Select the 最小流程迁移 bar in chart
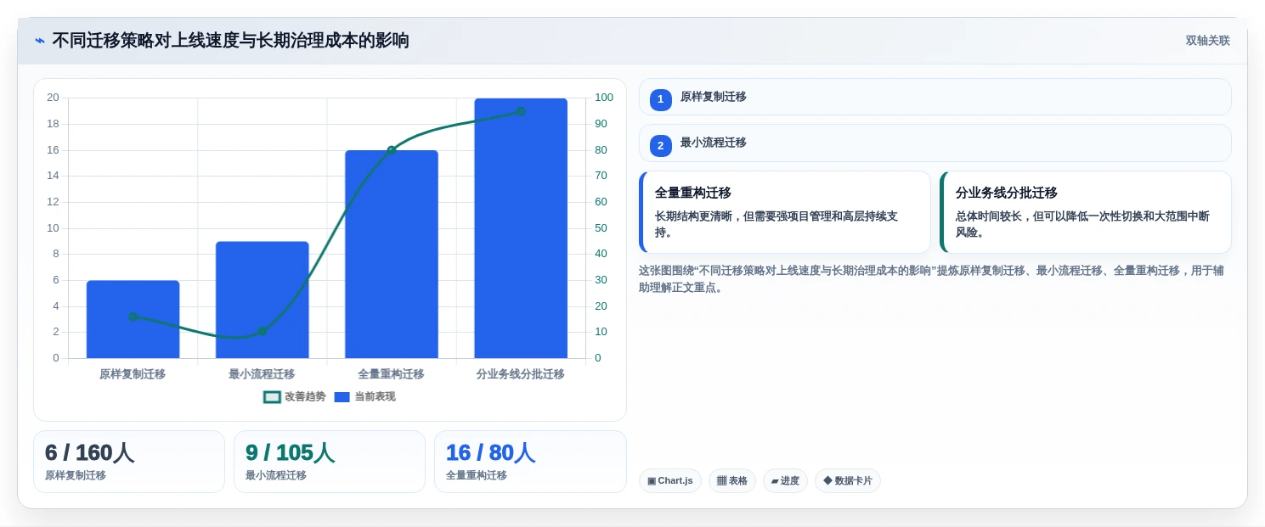Viewport: 1265px width, 527px height. [262, 300]
